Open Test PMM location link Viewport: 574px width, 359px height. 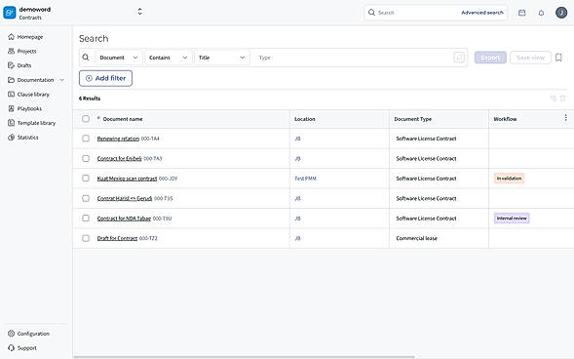point(305,179)
